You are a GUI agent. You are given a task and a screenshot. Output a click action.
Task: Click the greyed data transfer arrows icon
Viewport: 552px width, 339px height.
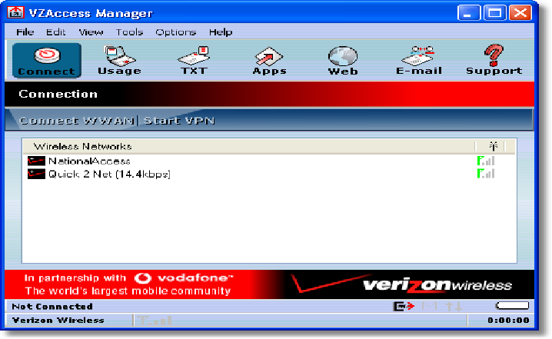tap(454, 306)
